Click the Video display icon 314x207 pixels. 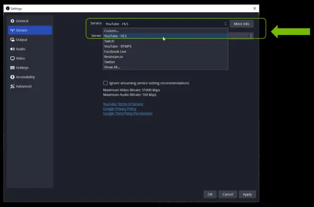tap(12, 58)
